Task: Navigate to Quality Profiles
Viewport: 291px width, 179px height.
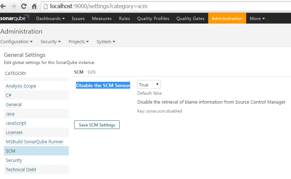Action: click(153, 19)
